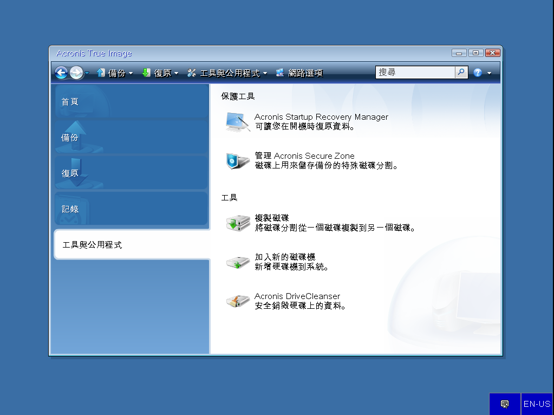Open 加入新的磁碟機 tool link

pos(285,257)
